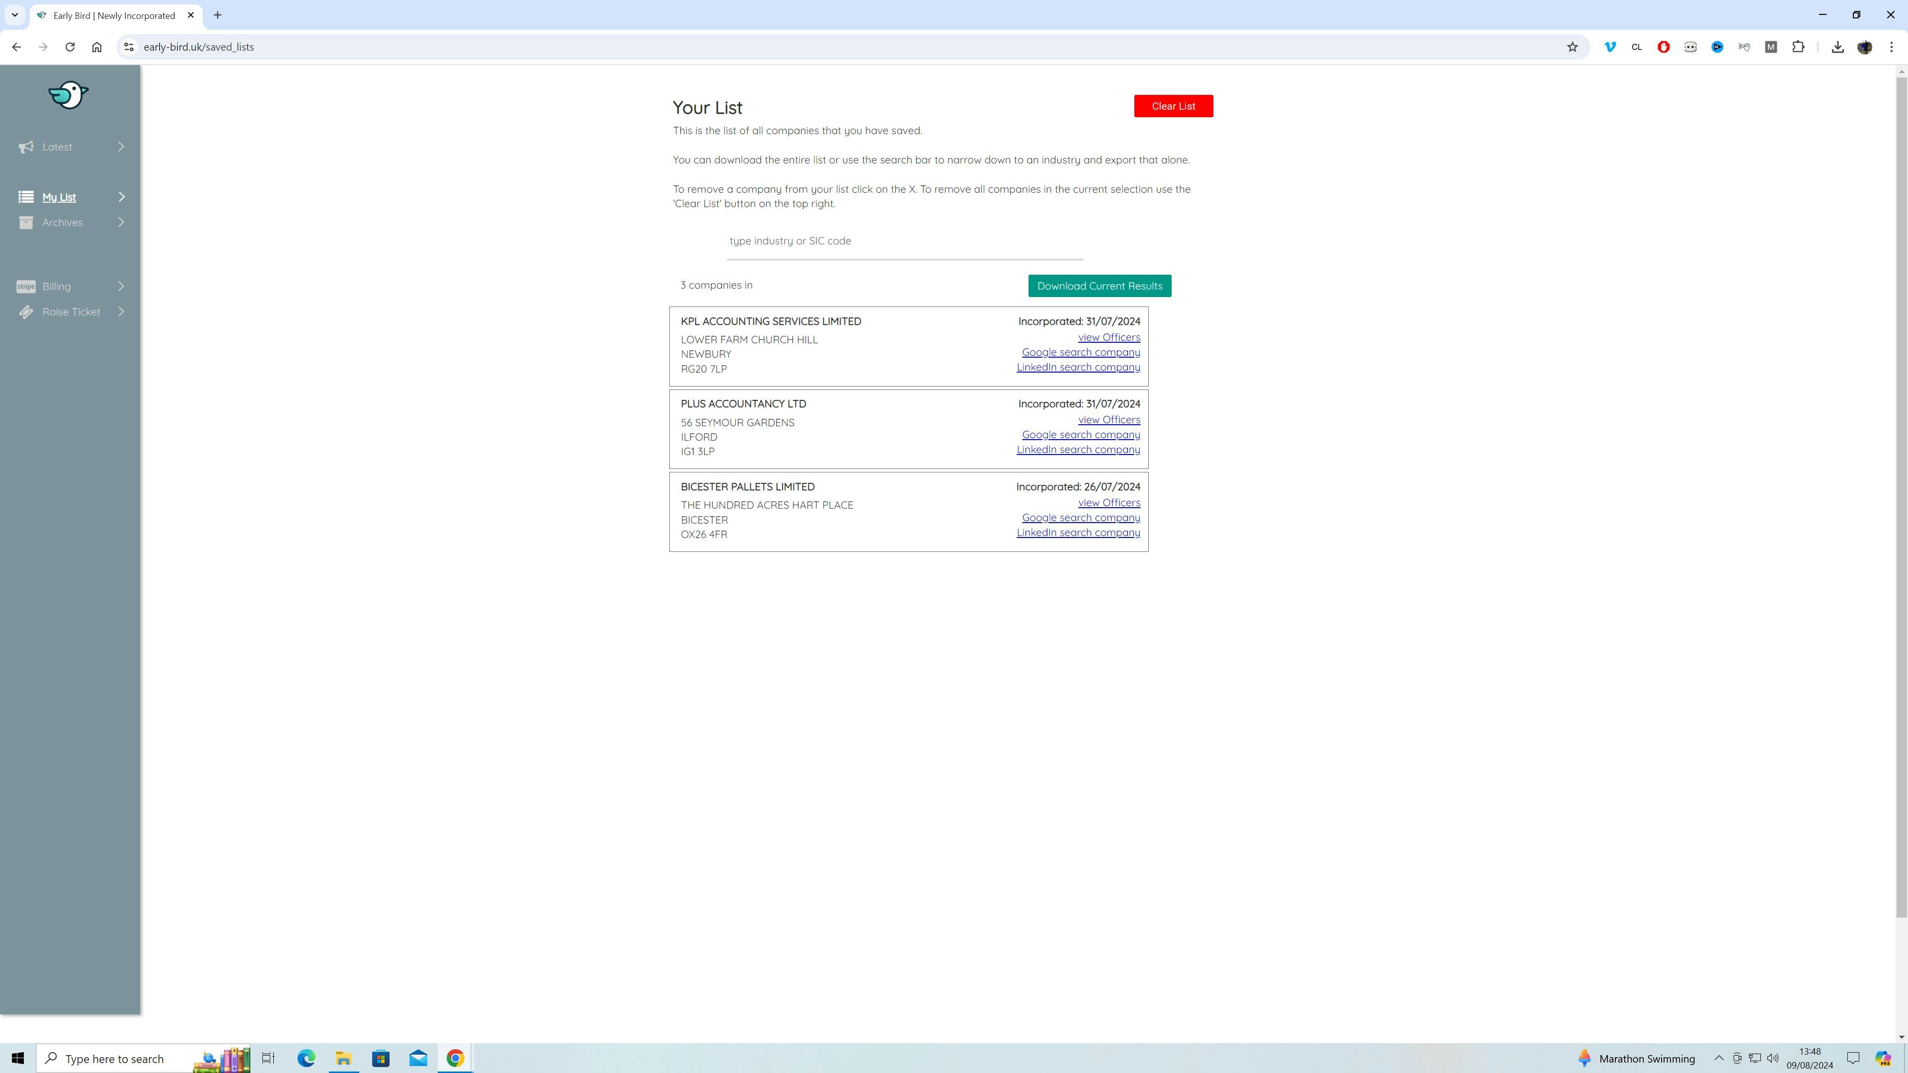
Task: Click the Early Bird logo in the sidebar
Action: coord(68,95)
